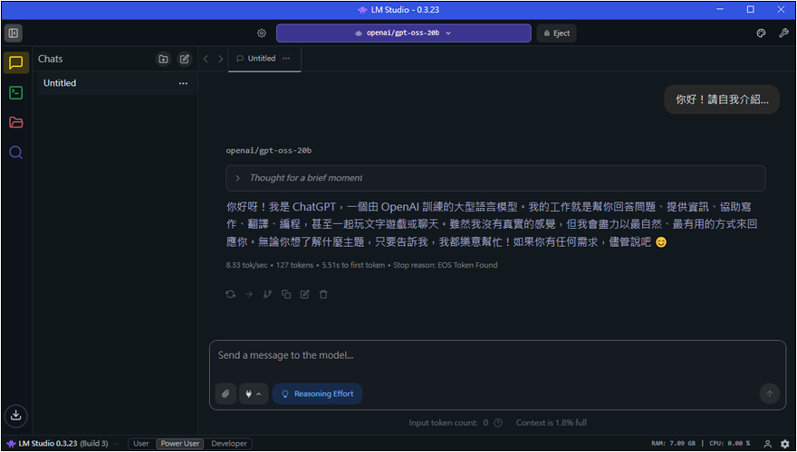Toggle the sidebar panel icon at top left

click(x=14, y=33)
